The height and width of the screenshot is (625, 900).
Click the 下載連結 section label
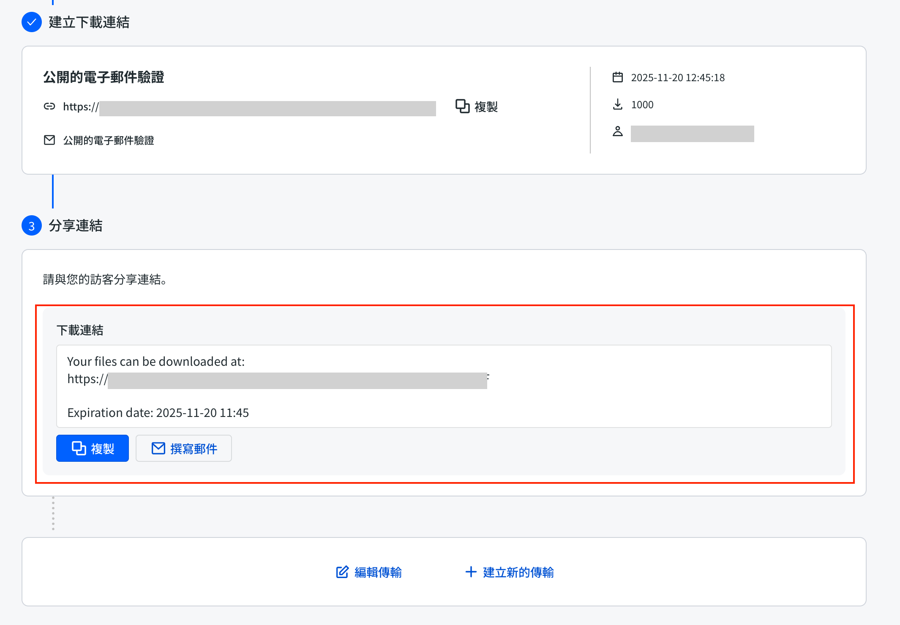click(80, 330)
